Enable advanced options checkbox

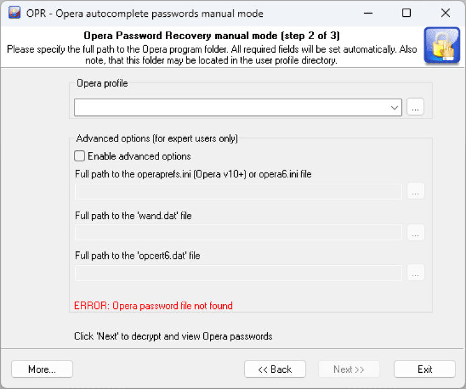(x=80, y=156)
